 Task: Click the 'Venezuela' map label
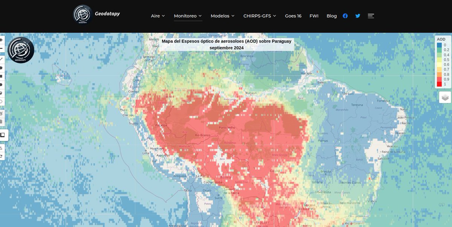click(x=217, y=36)
